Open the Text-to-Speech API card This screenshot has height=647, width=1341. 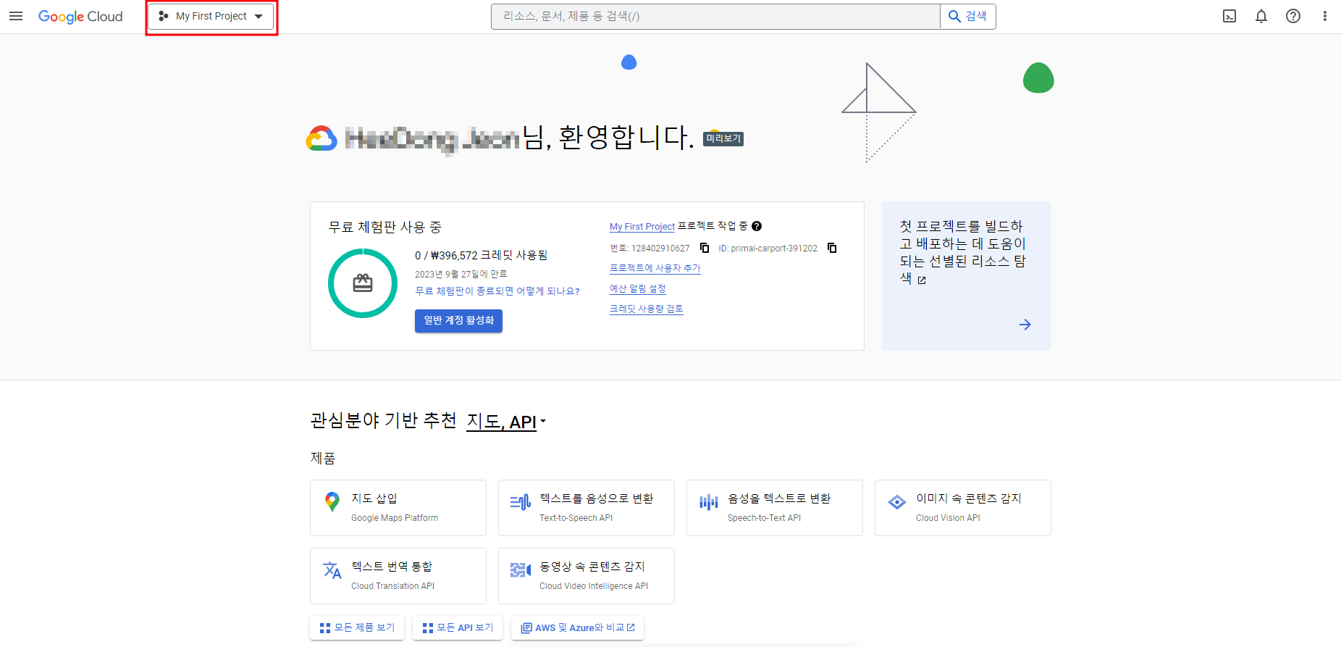coord(587,508)
